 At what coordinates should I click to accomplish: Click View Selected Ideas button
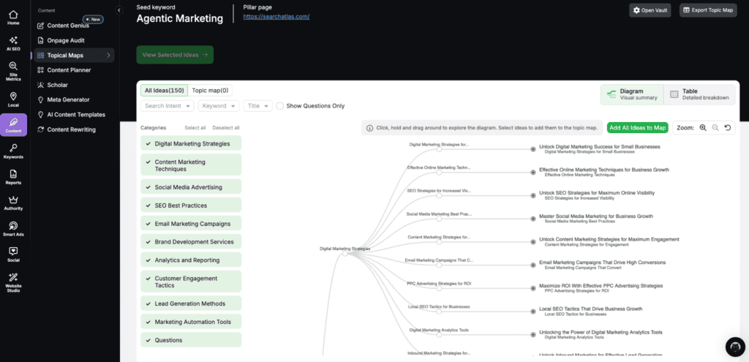(175, 55)
